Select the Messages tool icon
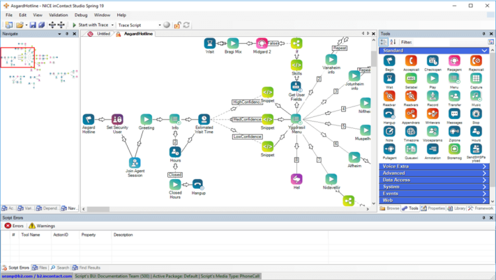The height and width of the screenshot is (280, 496). pos(454,114)
